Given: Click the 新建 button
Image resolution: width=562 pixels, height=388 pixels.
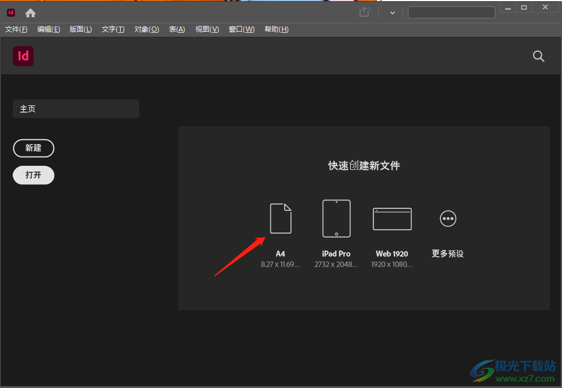Looking at the screenshot, I should 34,148.
